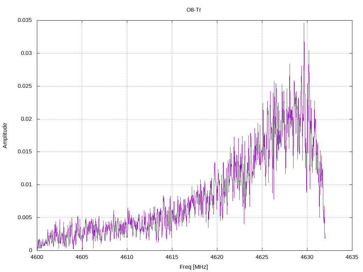Screen dimensions: 363x272
Task: Click the 0.02 y-axis tick label
Action: (26, 119)
